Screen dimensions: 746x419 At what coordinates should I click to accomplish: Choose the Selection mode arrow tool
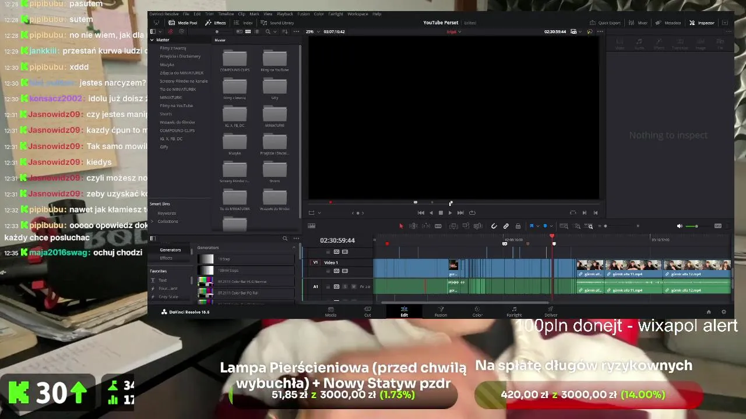[x=401, y=226]
